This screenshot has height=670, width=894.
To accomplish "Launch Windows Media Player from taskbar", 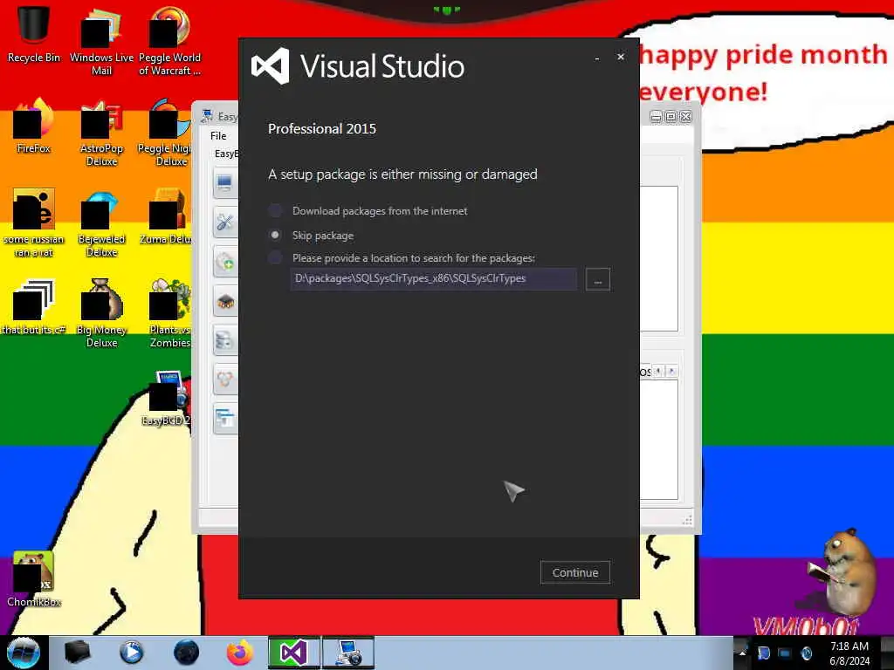I will (x=132, y=653).
